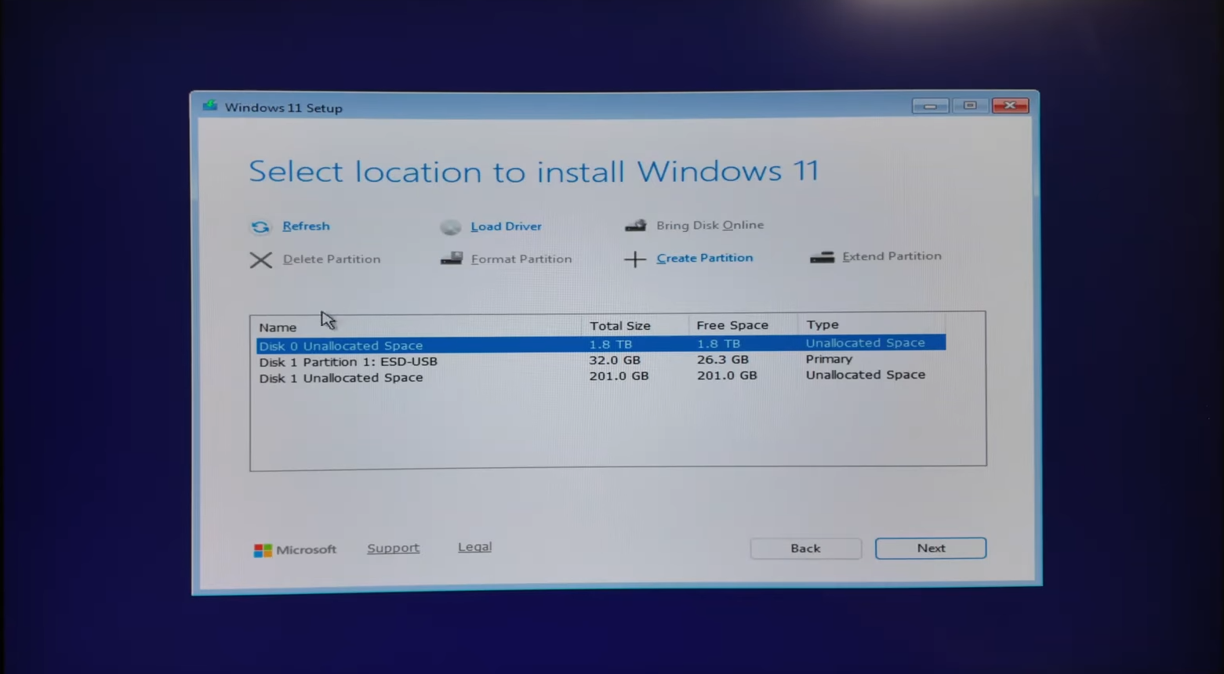
Task: Choose the Bring Disk Online option
Action: click(710, 225)
